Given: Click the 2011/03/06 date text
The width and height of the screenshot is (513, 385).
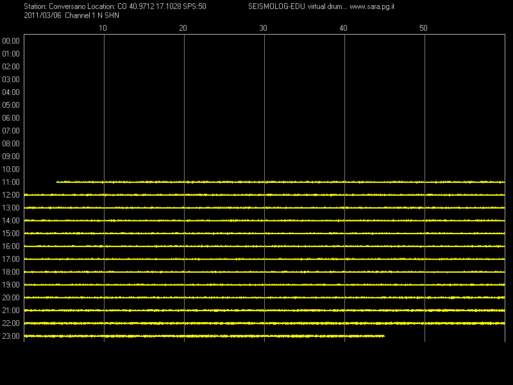Looking at the screenshot, I should pyautogui.click(x=42, y=15).
